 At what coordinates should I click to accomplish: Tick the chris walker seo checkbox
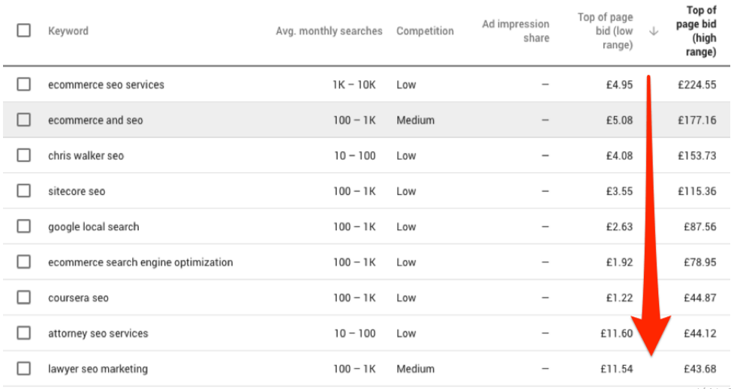(24, 155)
